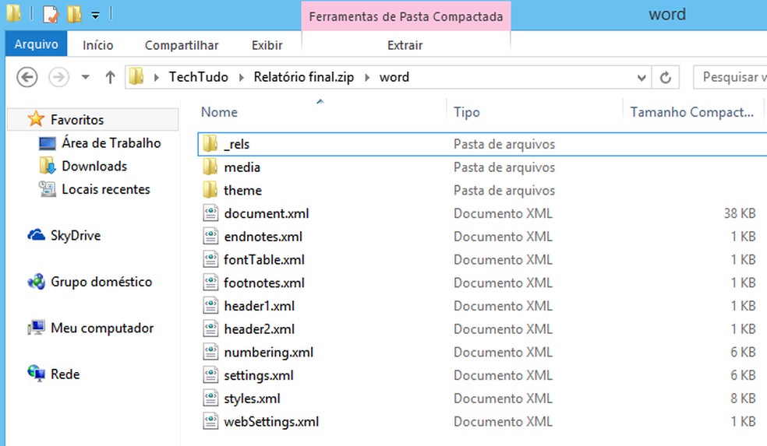Click the Relatório final.zip breadcrumb
Viewport: 767px width, 446px height.
[x=306, y=77]
